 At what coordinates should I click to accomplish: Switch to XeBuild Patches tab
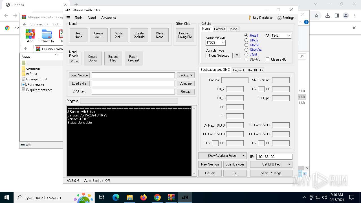[219, 29]
